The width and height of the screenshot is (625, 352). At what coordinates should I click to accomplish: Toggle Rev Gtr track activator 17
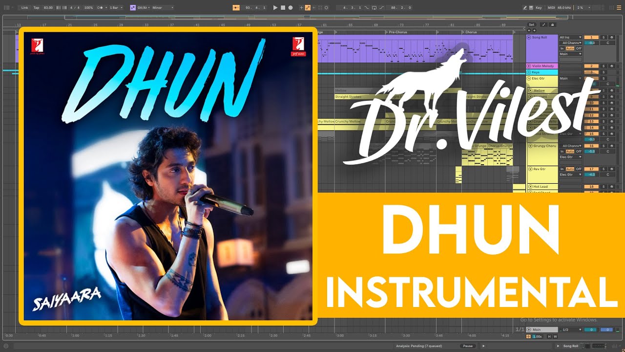[x=591, y=169]
